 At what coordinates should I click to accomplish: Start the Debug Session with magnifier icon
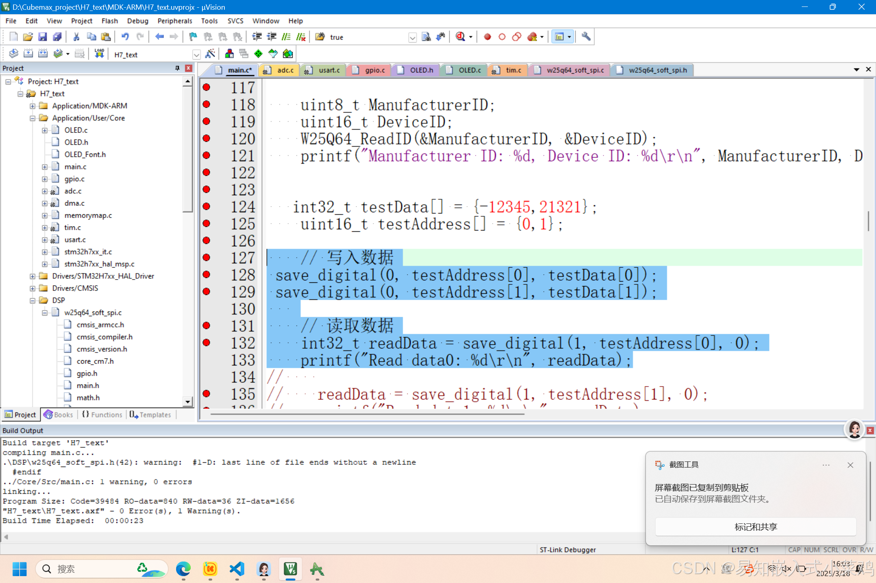point(460,37)
